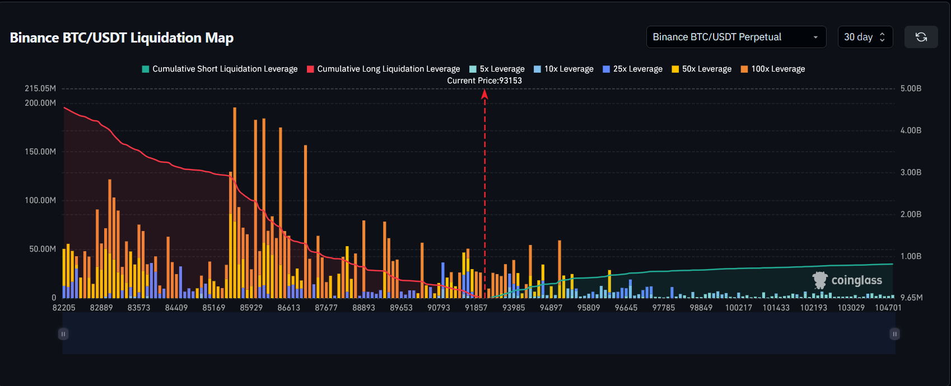The image size is (951, 386).
Task: Click the 97785 x-axis price label
Action: pyautogui.click(x=664, y=308)
